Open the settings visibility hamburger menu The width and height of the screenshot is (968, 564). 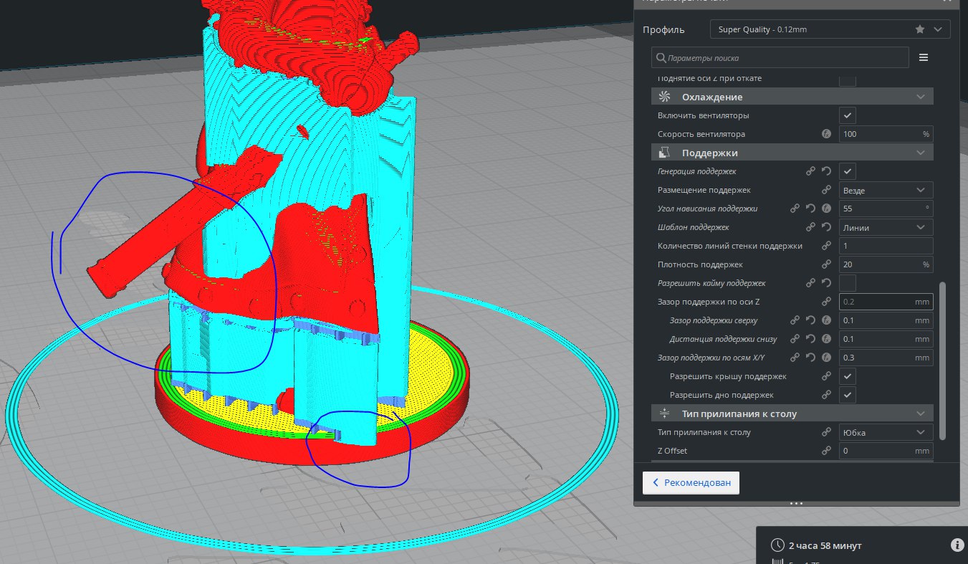coord(924,57)
